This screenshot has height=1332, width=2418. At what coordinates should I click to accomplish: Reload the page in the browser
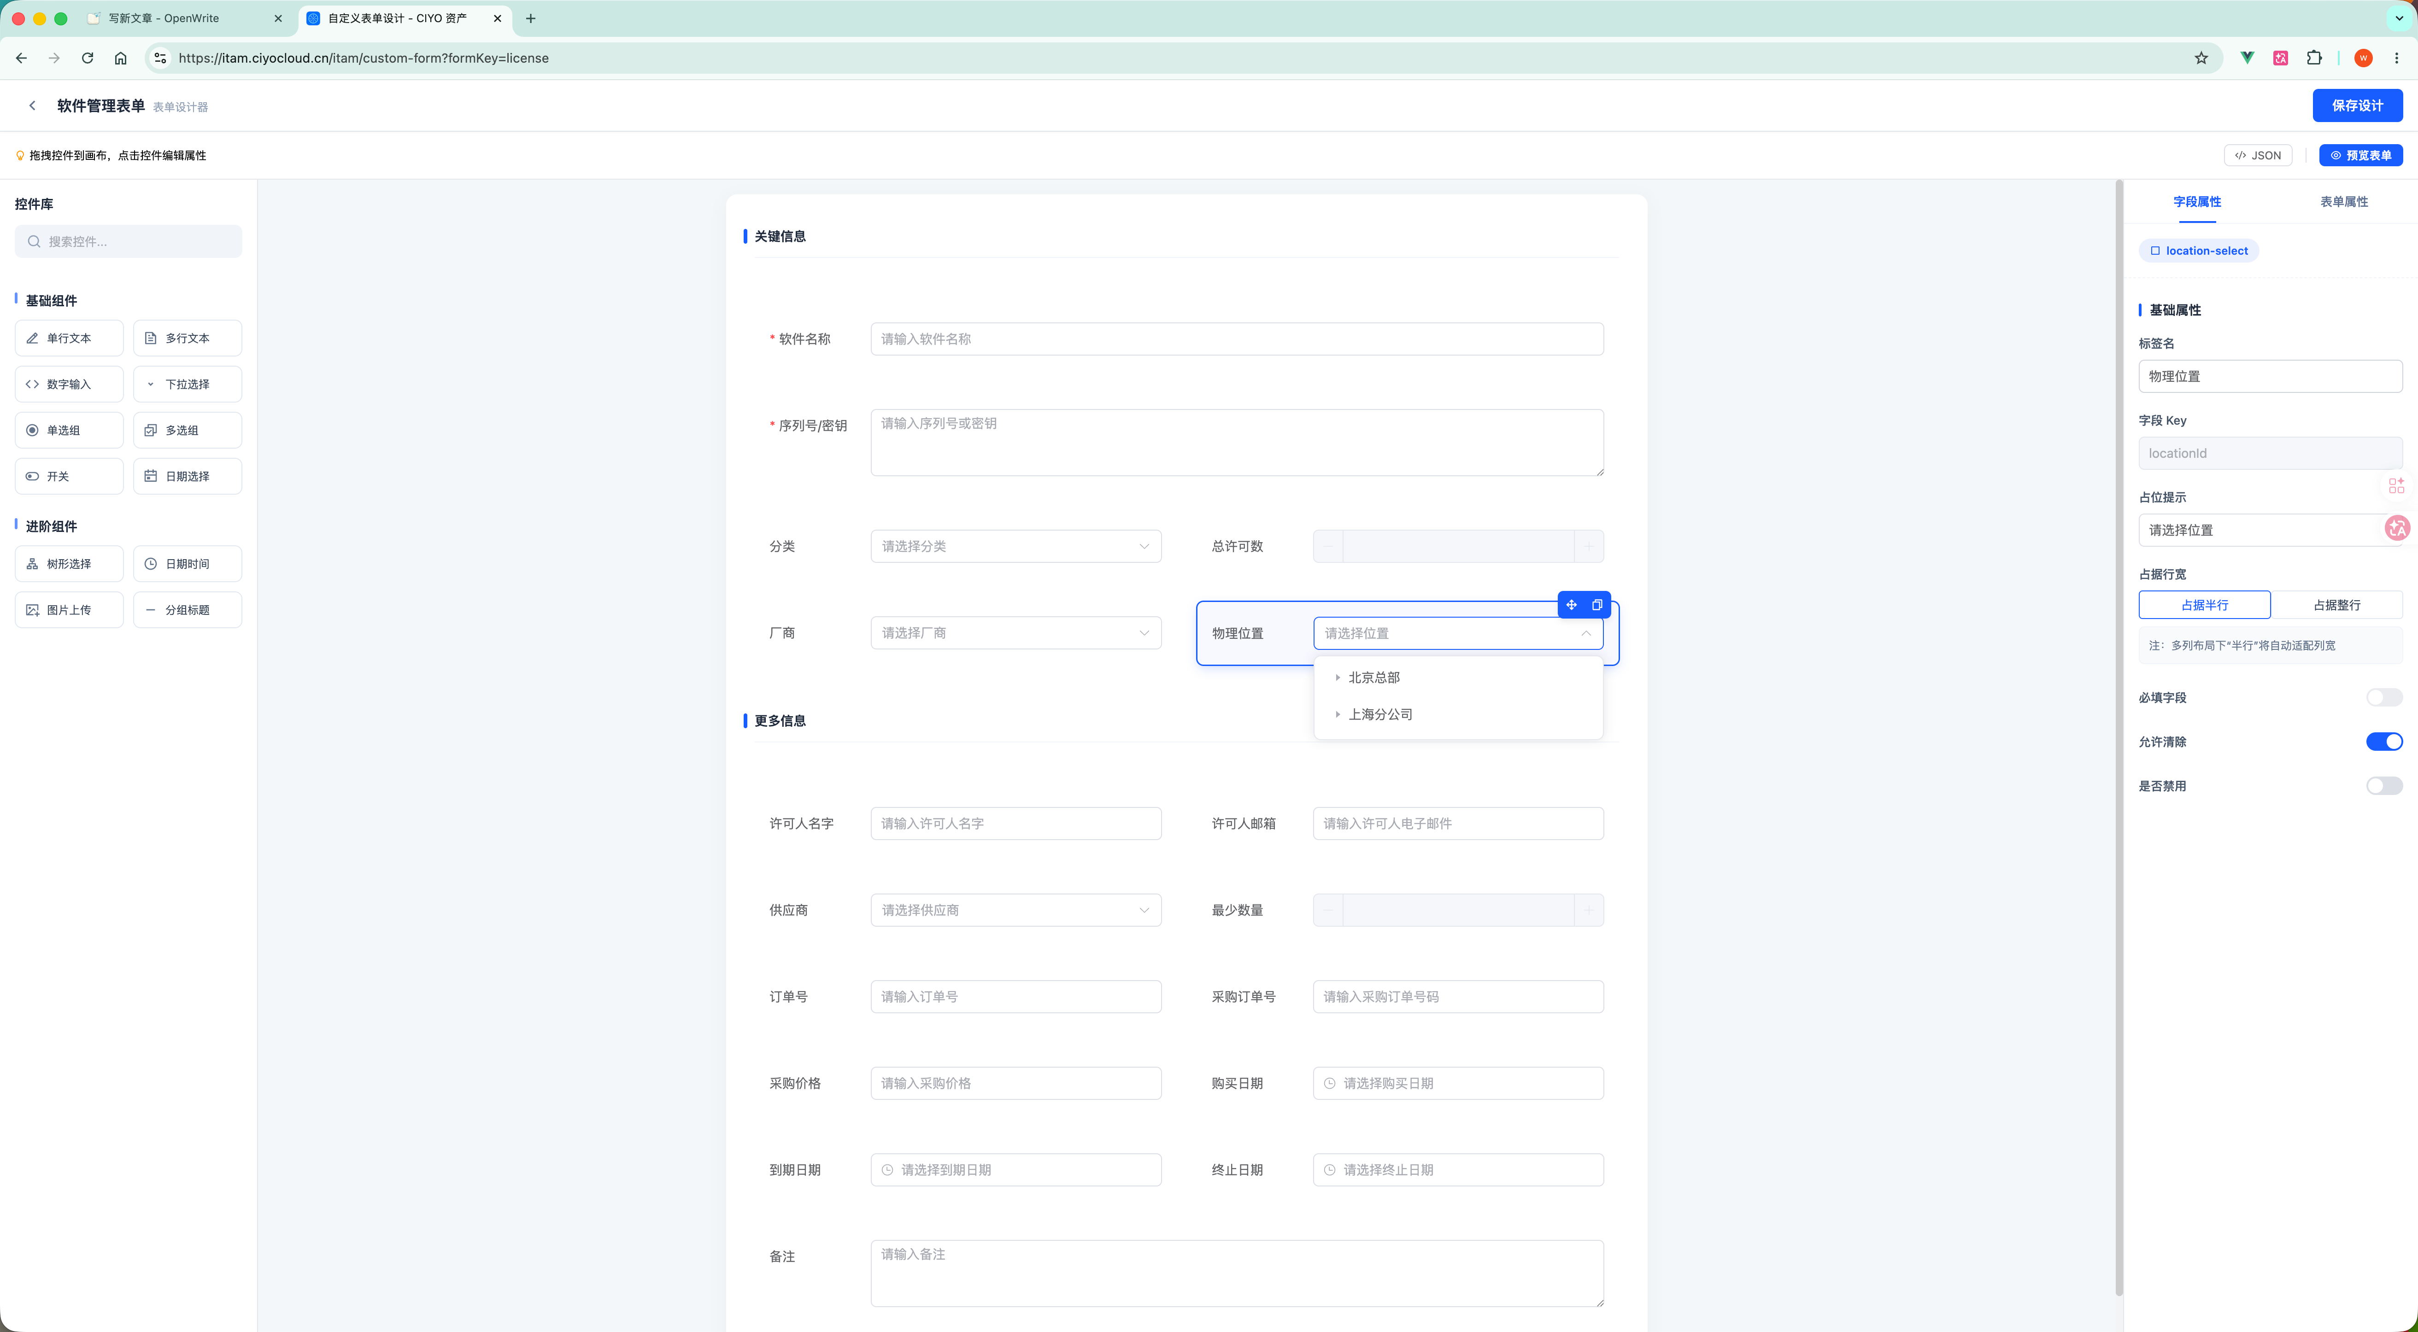pyautogui.click(x=87, y=58)
